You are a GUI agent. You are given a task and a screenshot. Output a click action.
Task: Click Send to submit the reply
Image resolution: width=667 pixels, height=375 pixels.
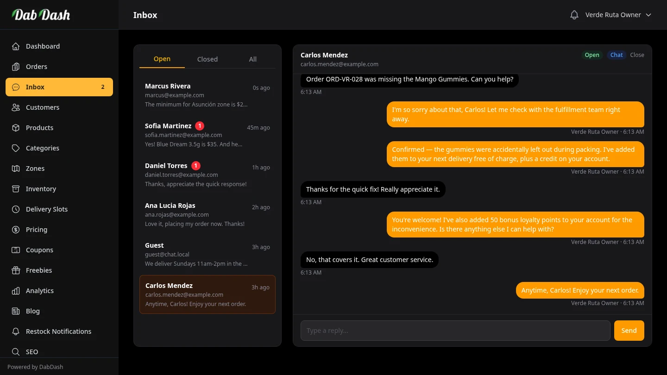[x=629, y=330]
